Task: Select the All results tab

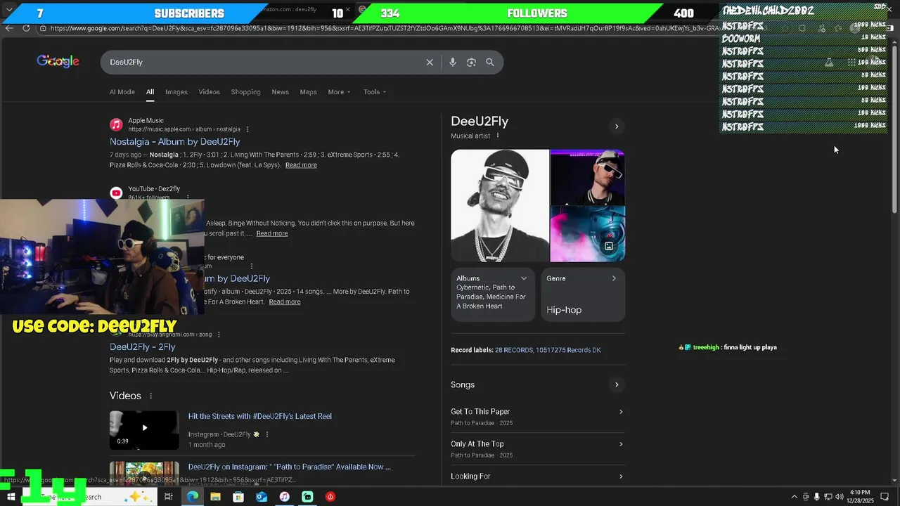Action: (x=150, y=92)
